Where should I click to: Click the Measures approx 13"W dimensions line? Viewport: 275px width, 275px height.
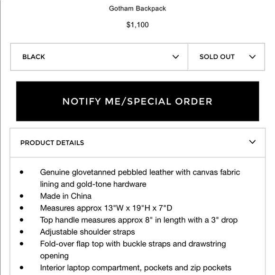click(x=106, y=208)
